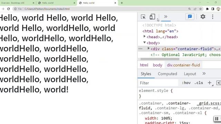Show more DevTools panels chevron
Viewport: 221px width, 124px height.
pyautogui.click(x=166, y=17)
